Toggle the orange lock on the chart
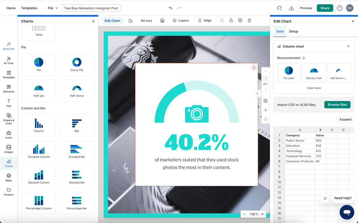Image resolution: width=358 pixels, height=223 pixels. click(x=254, y=68)
